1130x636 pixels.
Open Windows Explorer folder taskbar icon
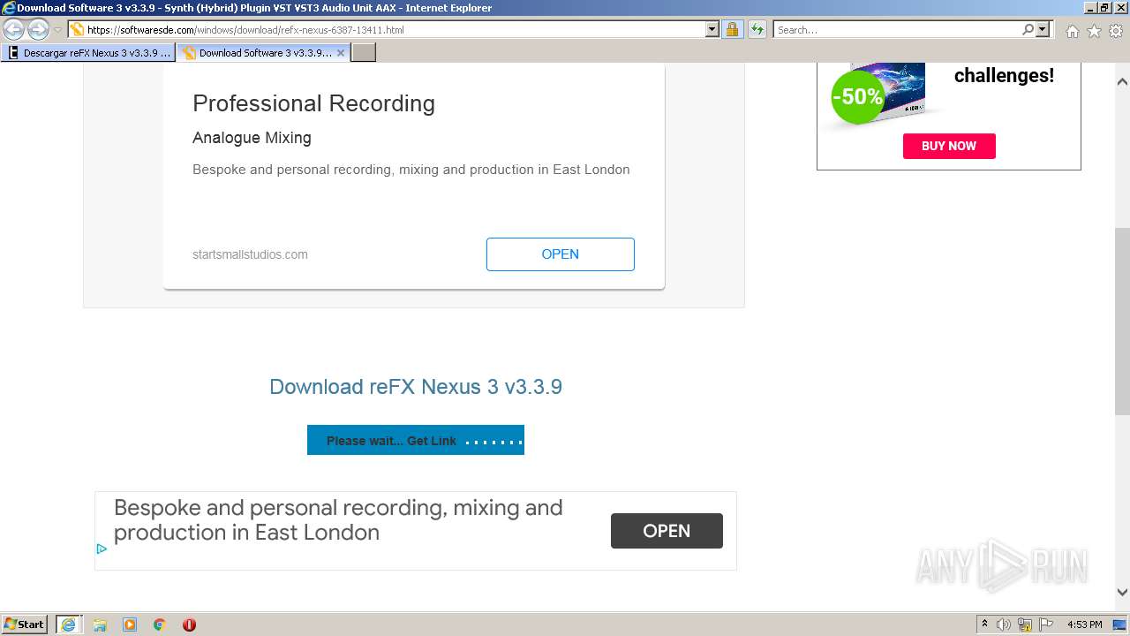[x=100, y=625]
